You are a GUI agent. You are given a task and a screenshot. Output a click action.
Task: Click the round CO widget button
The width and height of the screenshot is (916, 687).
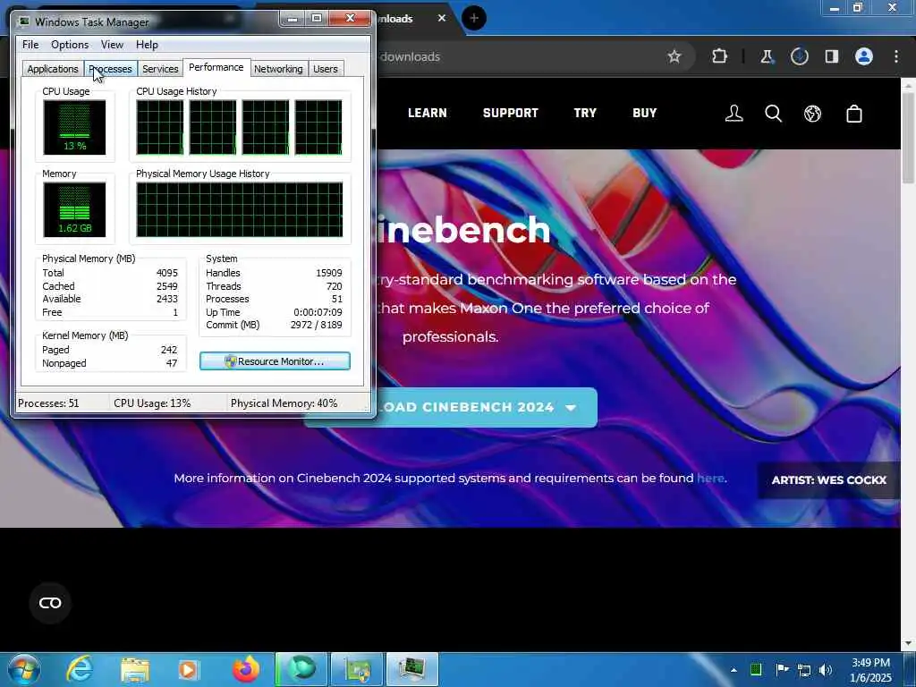(x=50, y=603)
